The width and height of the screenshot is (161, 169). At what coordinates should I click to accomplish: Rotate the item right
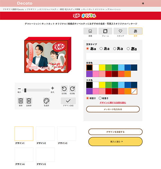coord(72,89)
